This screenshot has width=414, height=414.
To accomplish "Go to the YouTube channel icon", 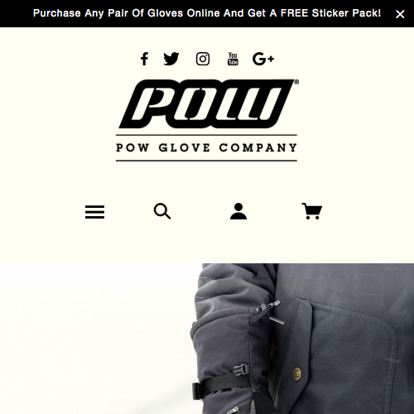I will (233, 59).
